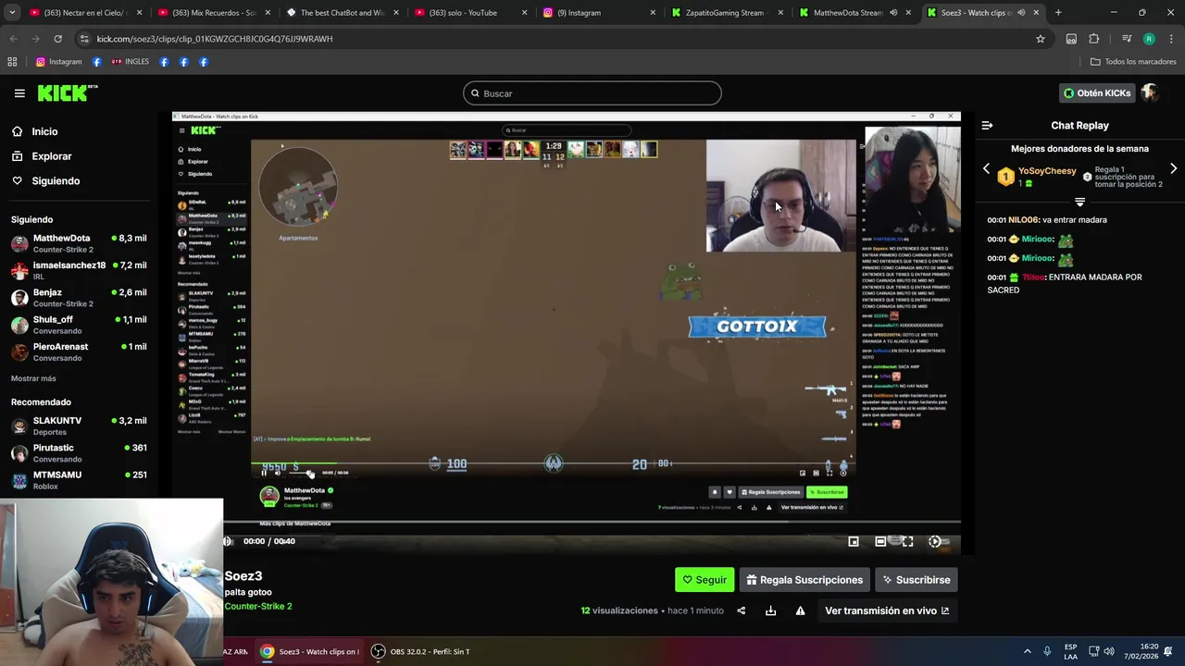Switch to Mix Recuerdos tab
Viewport: 1185px width, 666px height.
tap(214, 13)
